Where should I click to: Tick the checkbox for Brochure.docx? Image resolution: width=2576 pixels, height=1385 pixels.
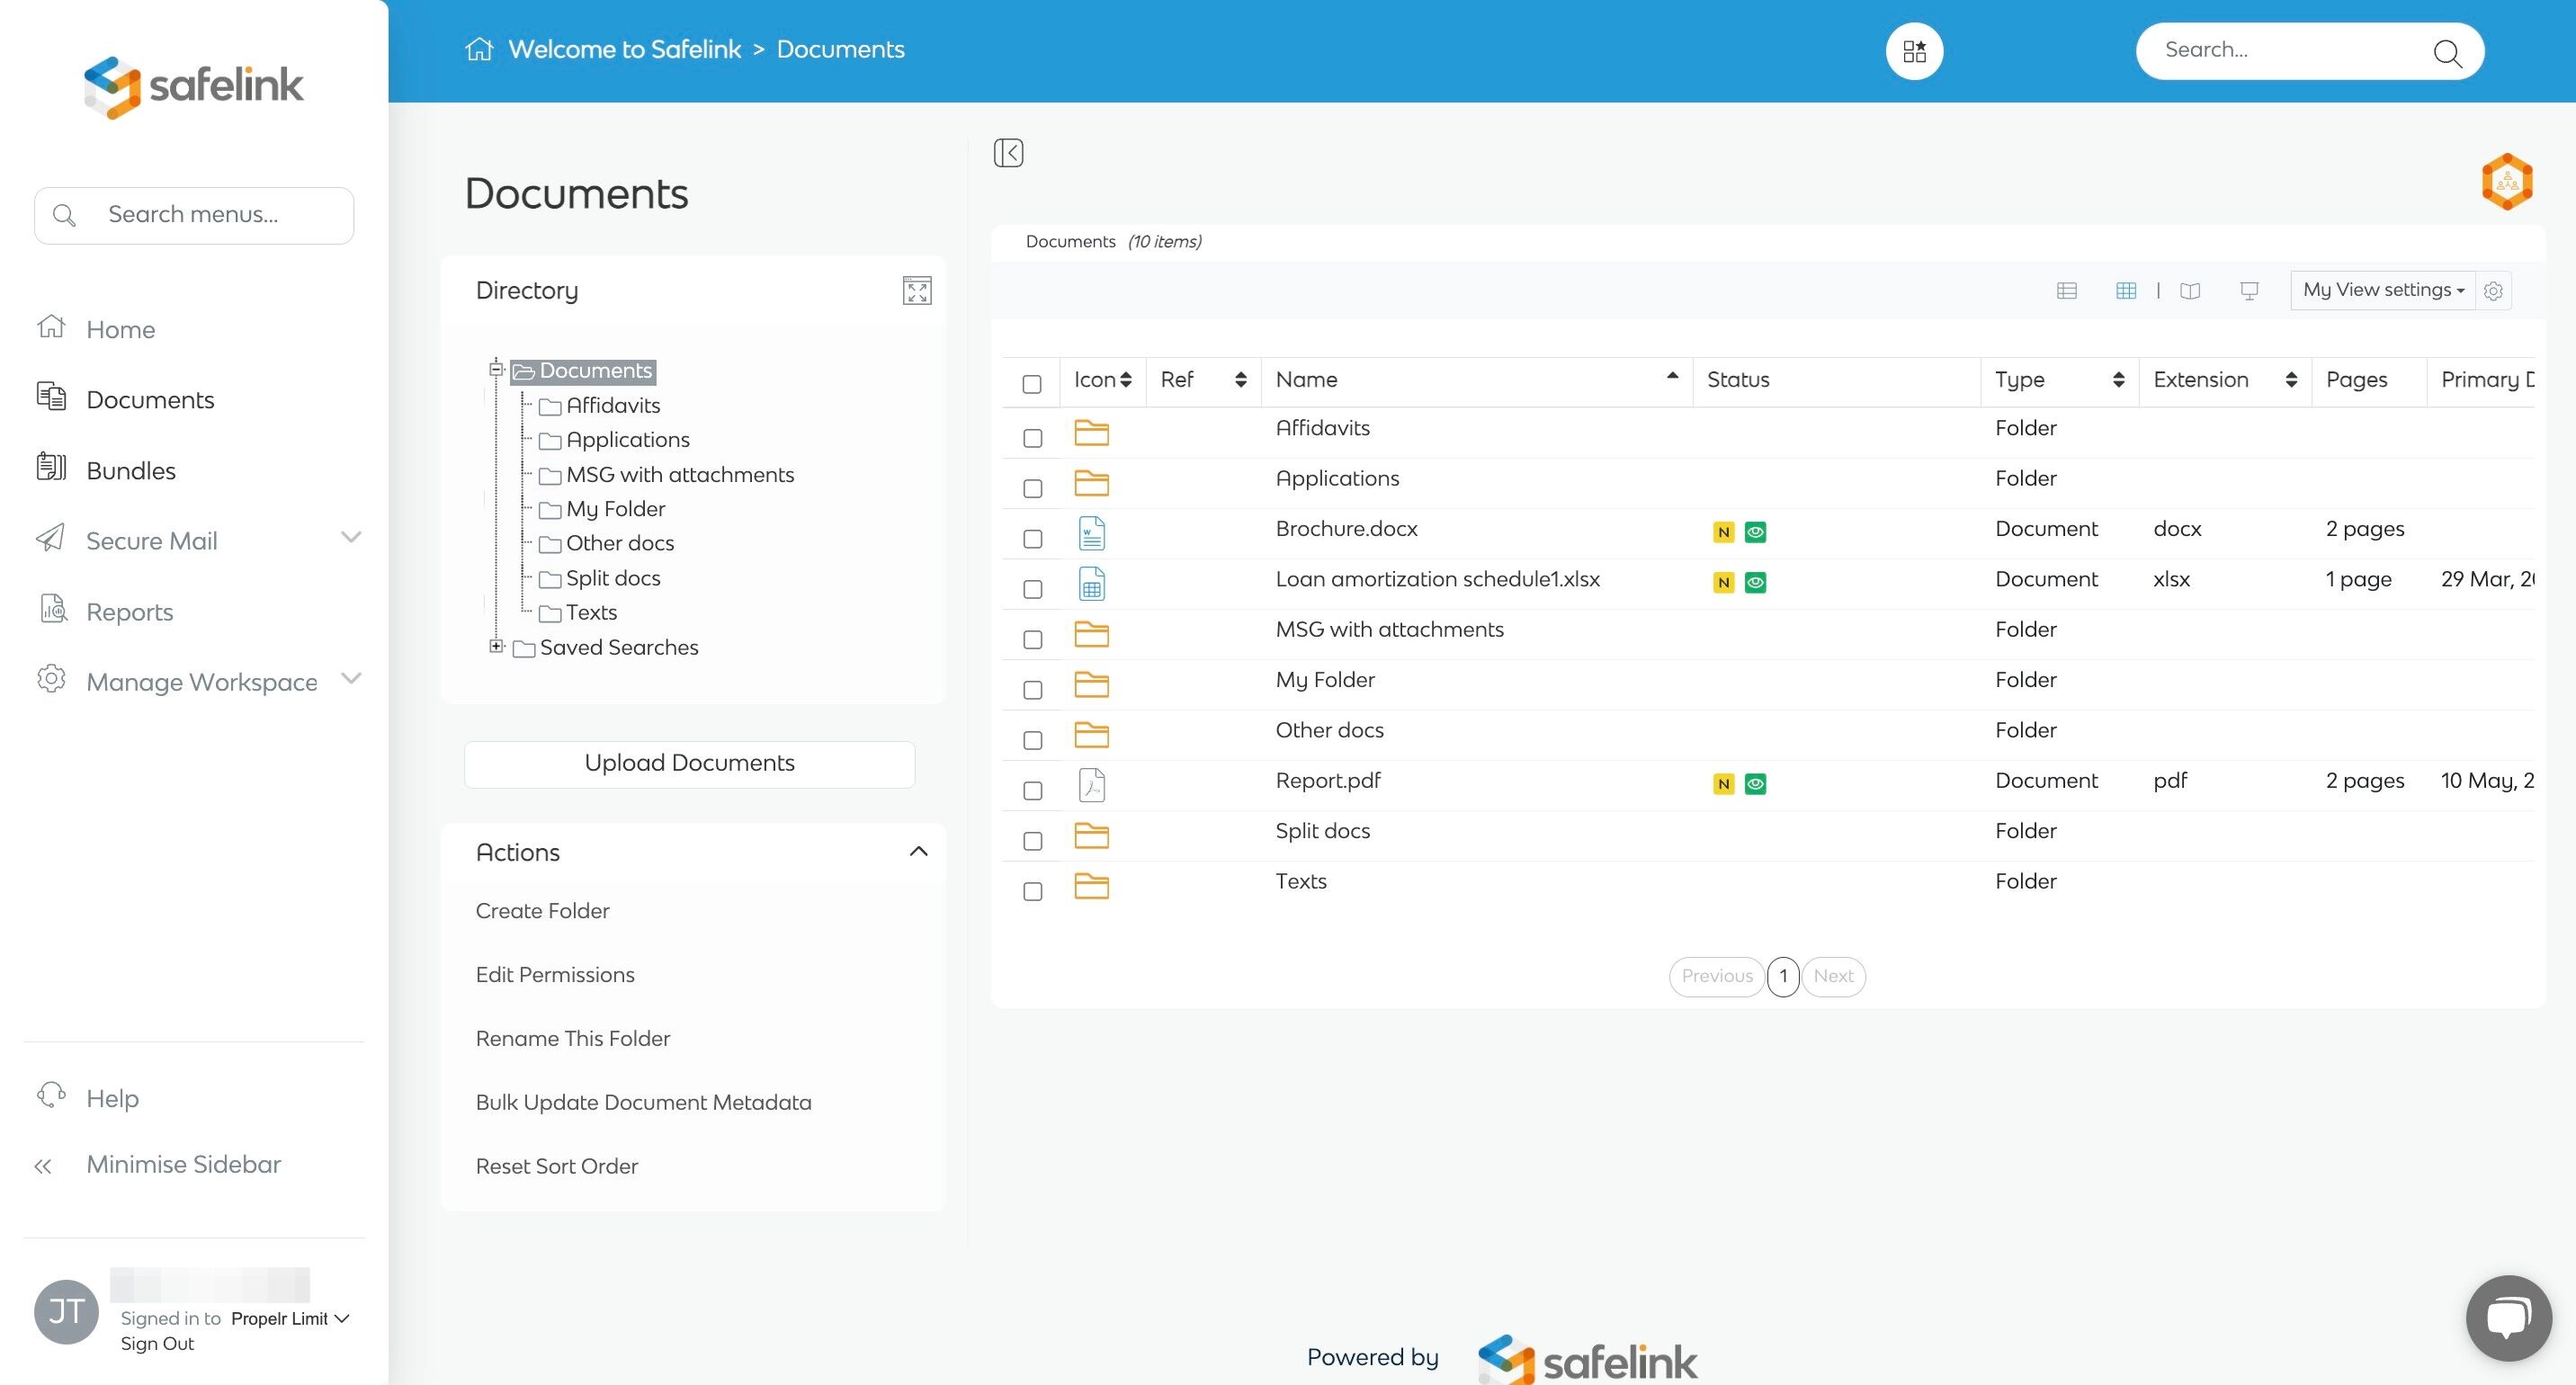tap(1033, 539)
